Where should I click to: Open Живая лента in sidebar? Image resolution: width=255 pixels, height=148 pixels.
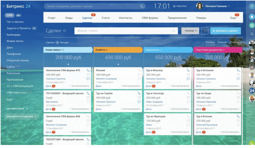(x=15, y=41)
